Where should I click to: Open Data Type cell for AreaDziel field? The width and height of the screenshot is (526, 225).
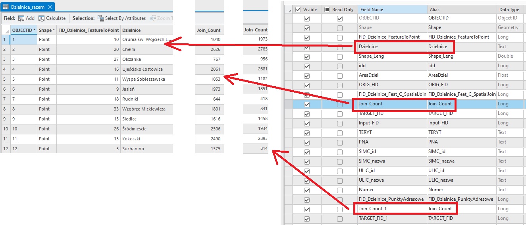511,75
